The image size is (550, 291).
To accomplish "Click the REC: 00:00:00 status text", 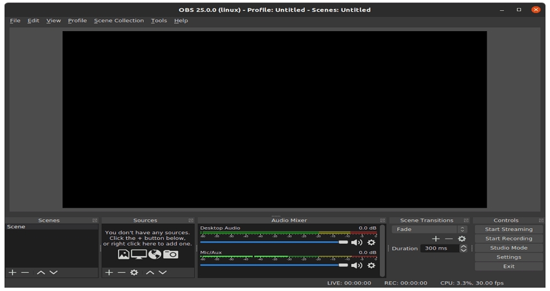I will coord(406,283).
